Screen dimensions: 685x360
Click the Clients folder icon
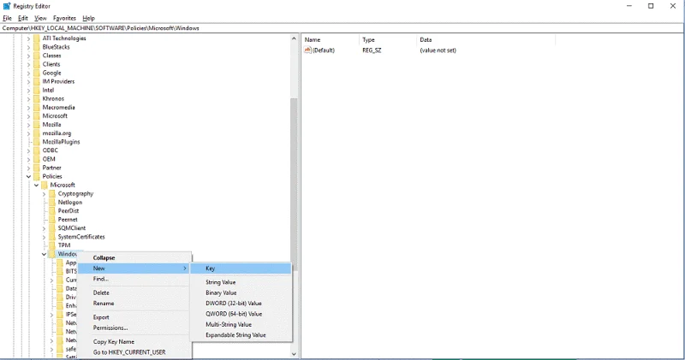(x=37, y=64)
